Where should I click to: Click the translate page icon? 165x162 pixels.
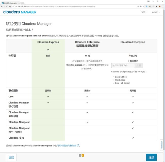[x=141, y=6]
